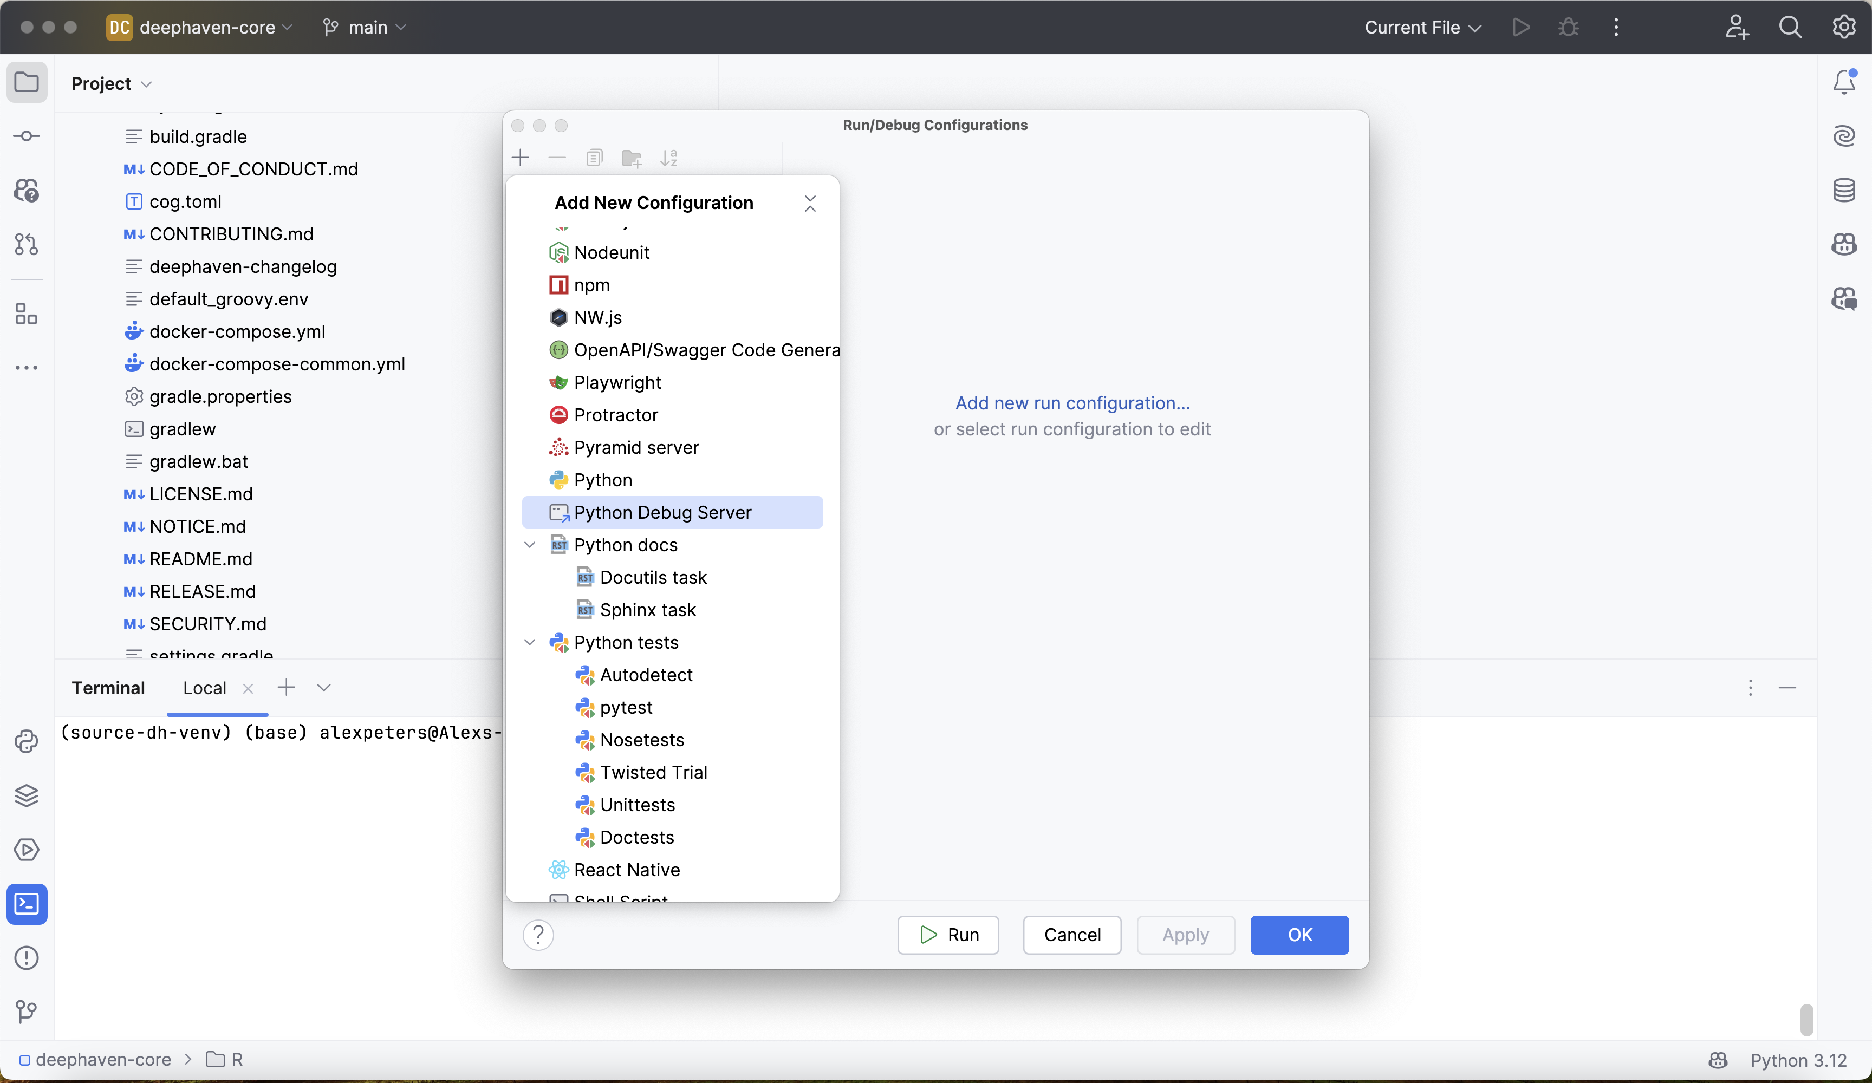Viewport: 1872px width, 1083px height.
Task: Click the help question mark button
Action: tap(538, 935)
